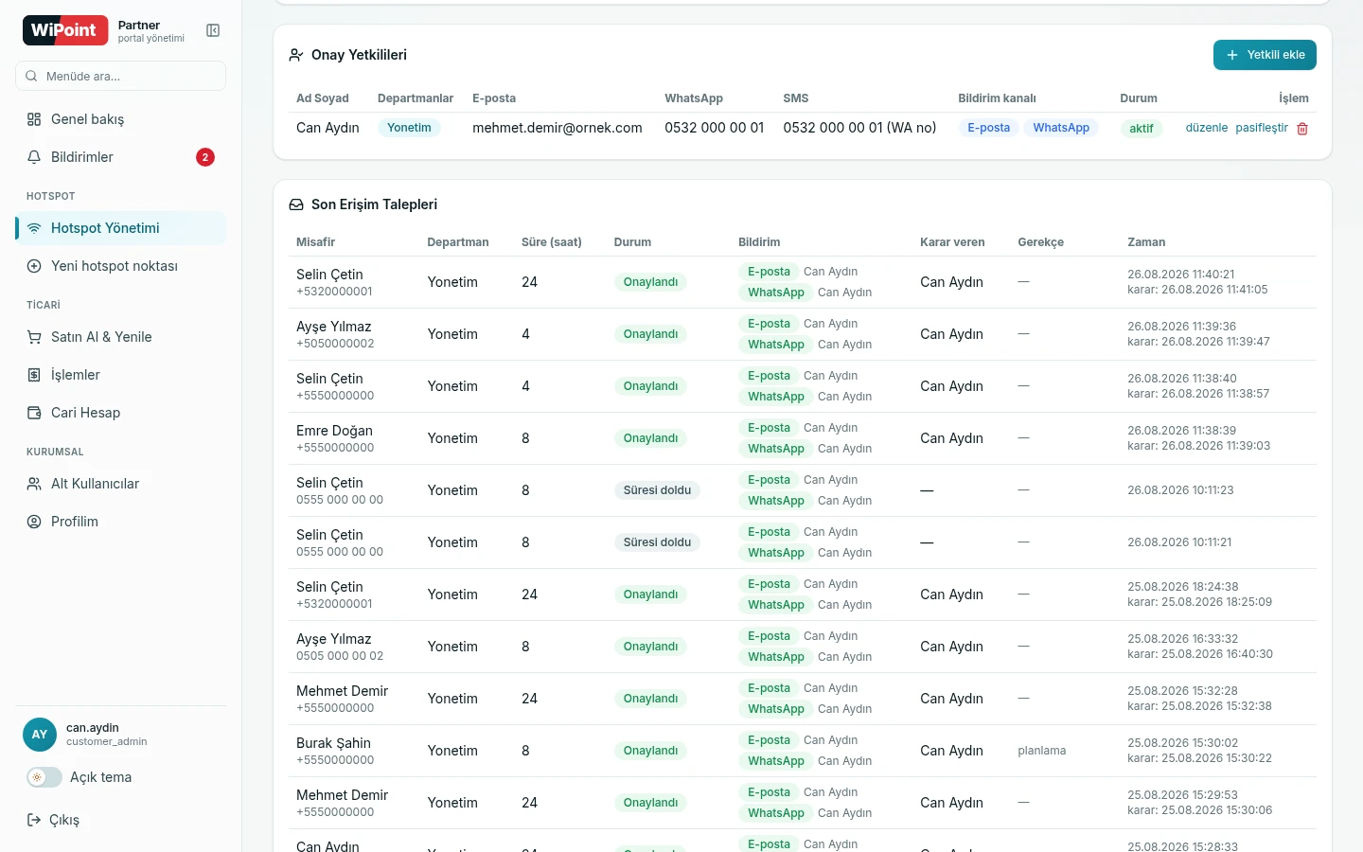Click the search magnifier icon
Image resolution: width=1363 pixels, height=852 pixels.
(x=32, y=76)
